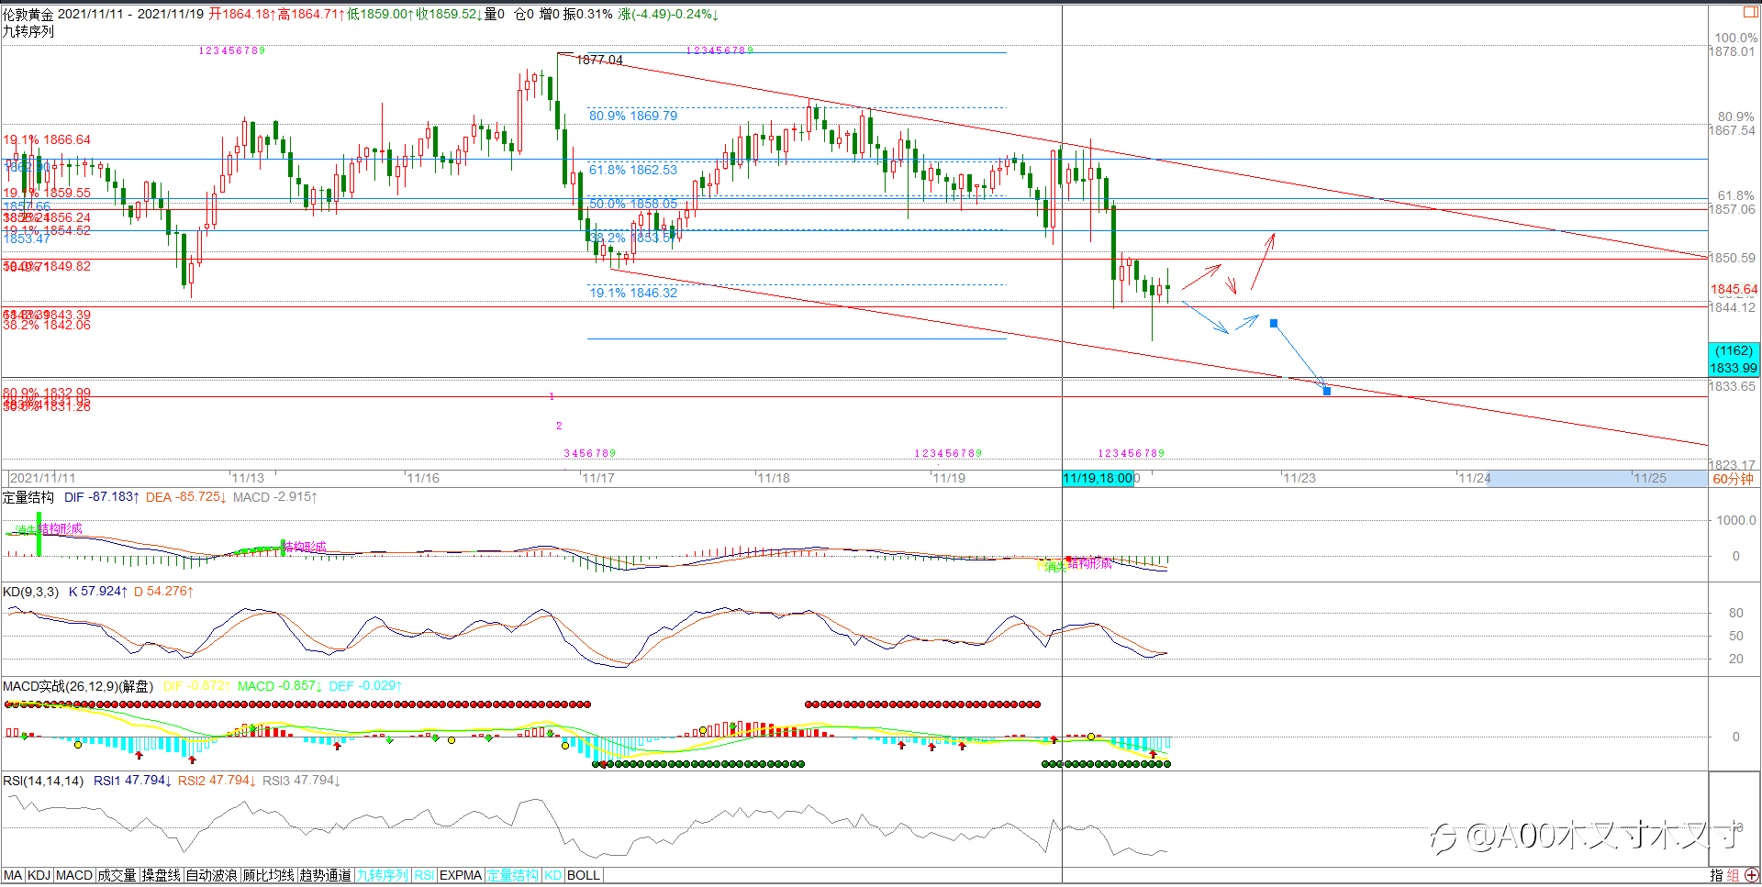Click the lower blue square marker at 1833
This screenshot has width=1762, height=887.
click(1327, 391)
